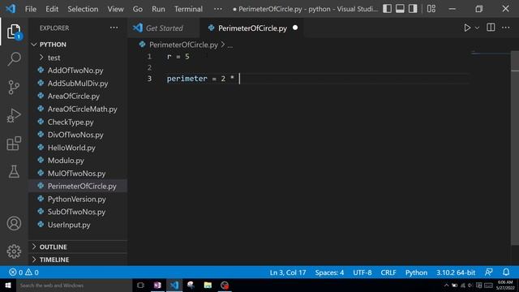
Task: Open the View menu
Action: (x=115, y=9)
